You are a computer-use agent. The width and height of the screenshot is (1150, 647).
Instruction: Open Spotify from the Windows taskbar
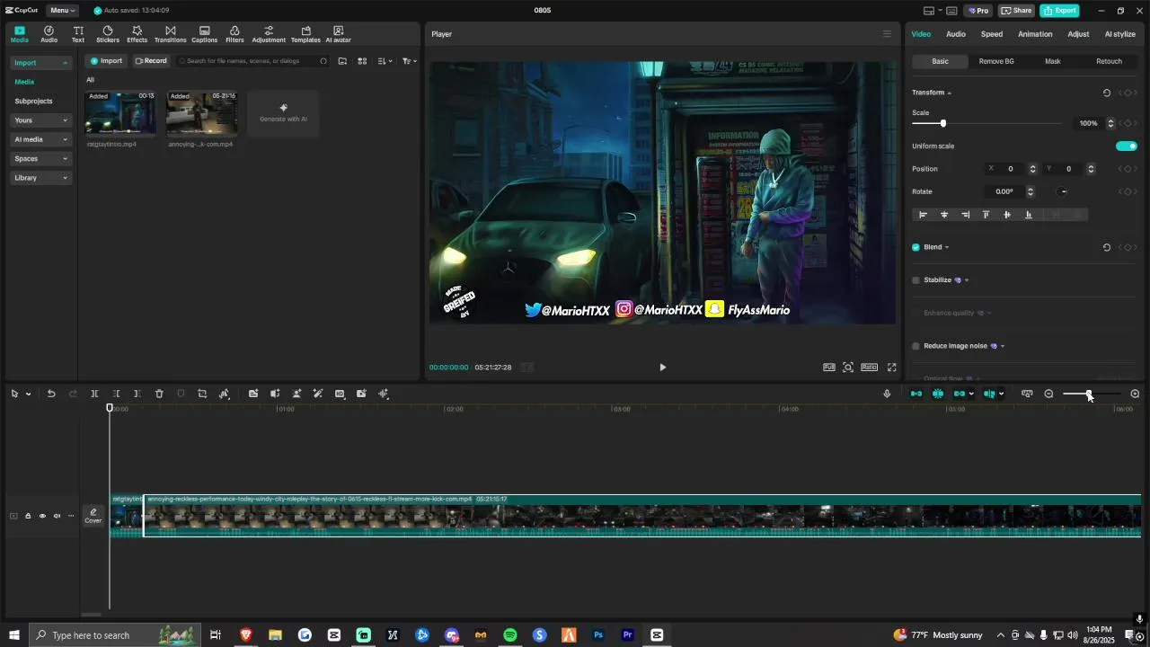click(510, 635)
